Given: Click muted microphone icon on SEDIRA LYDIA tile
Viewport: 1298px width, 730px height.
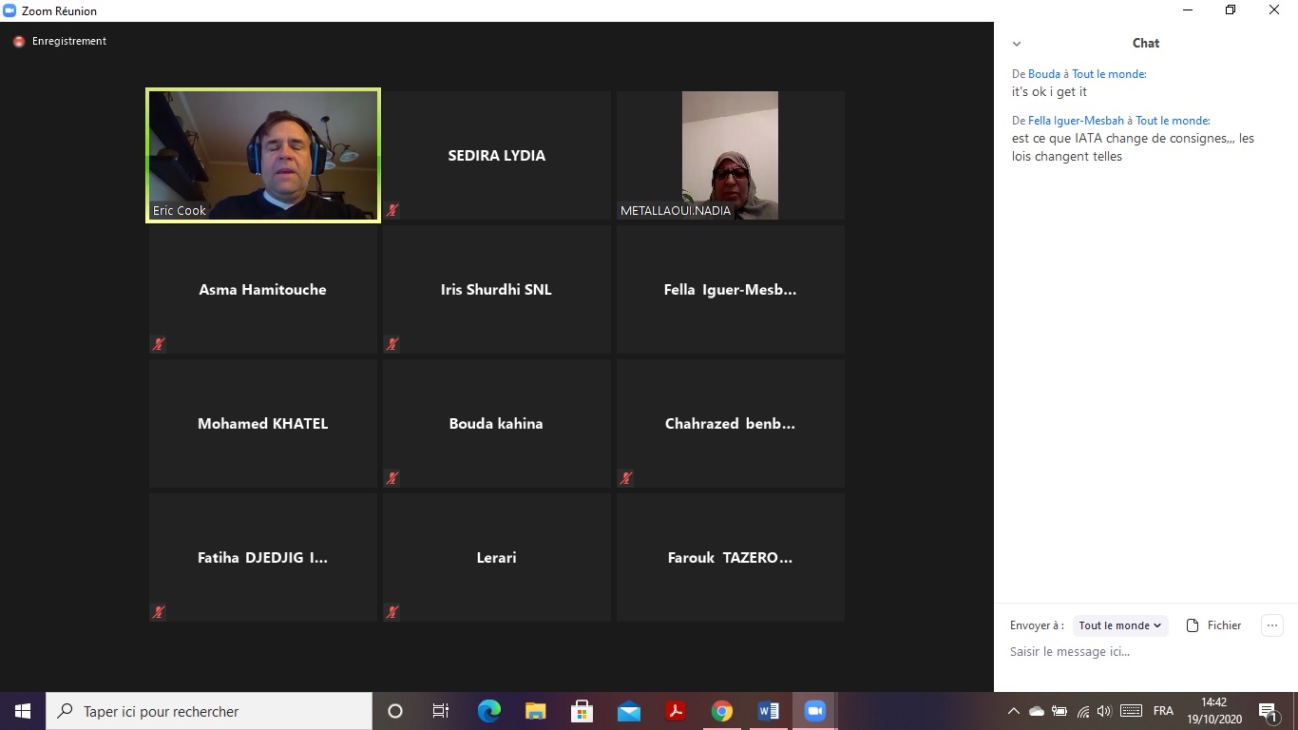Looking at the screenshot, I should (392, 210).
